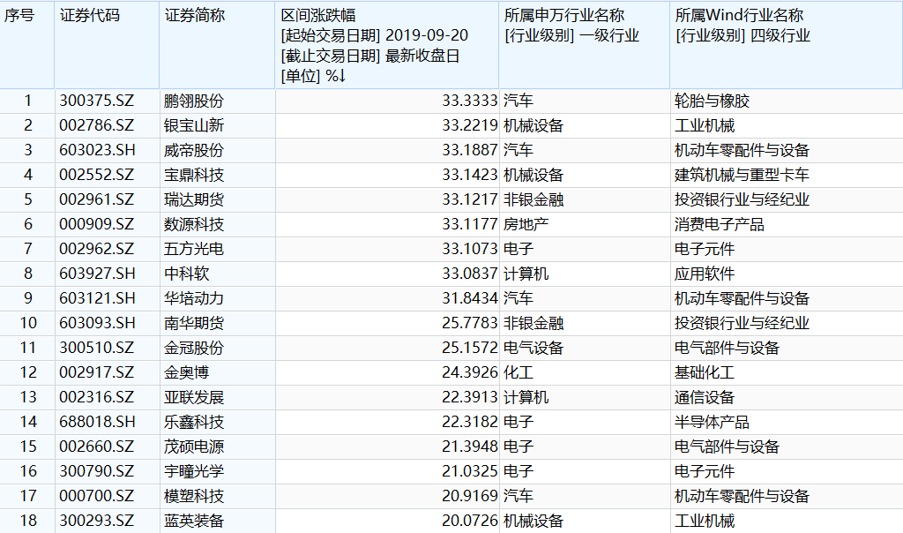
Task: Click the 证券简称 column header
Action: point(217,44)
